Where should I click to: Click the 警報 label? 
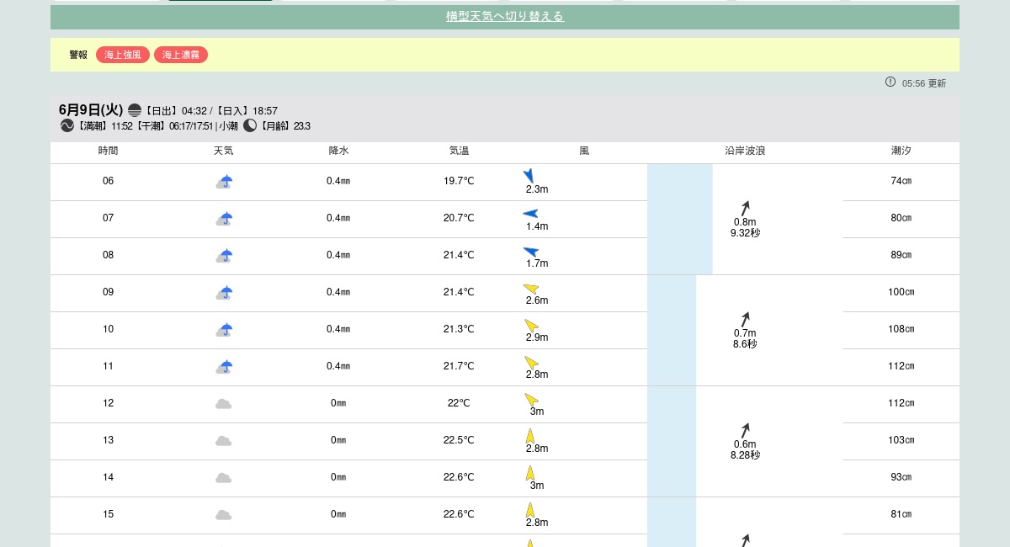[x=78, y=55]
